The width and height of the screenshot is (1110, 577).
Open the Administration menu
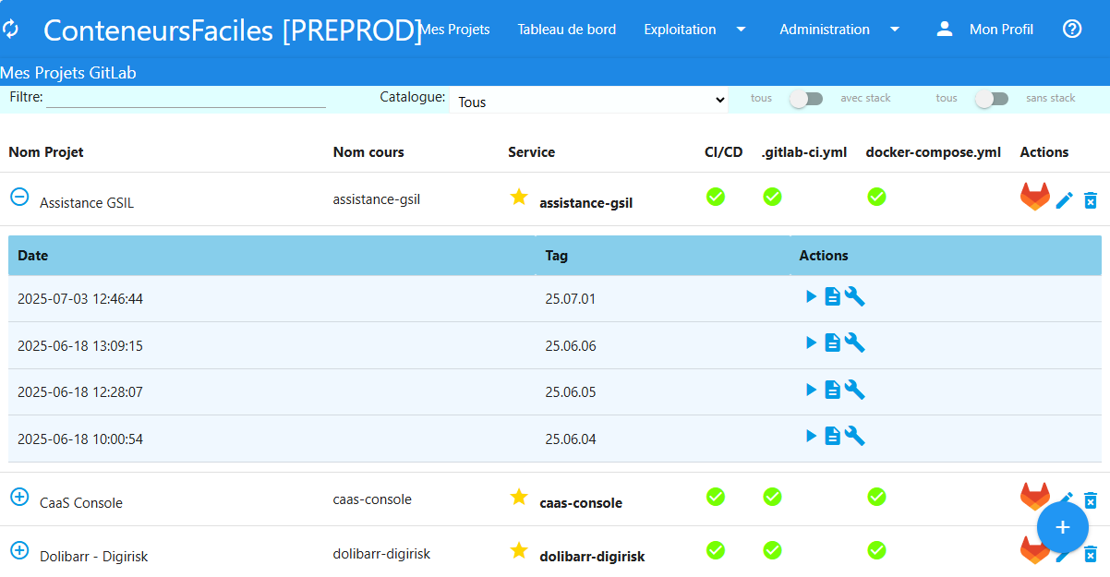825,29
